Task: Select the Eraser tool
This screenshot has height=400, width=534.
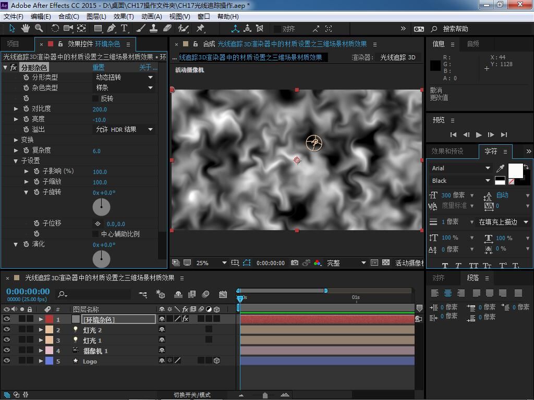Action: (x=167, y=28)
